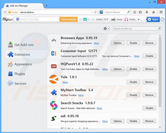This screenshot has width=166, height=133.
Task: Click the add-ons search magnifier icon
Action: click(159, 28)
